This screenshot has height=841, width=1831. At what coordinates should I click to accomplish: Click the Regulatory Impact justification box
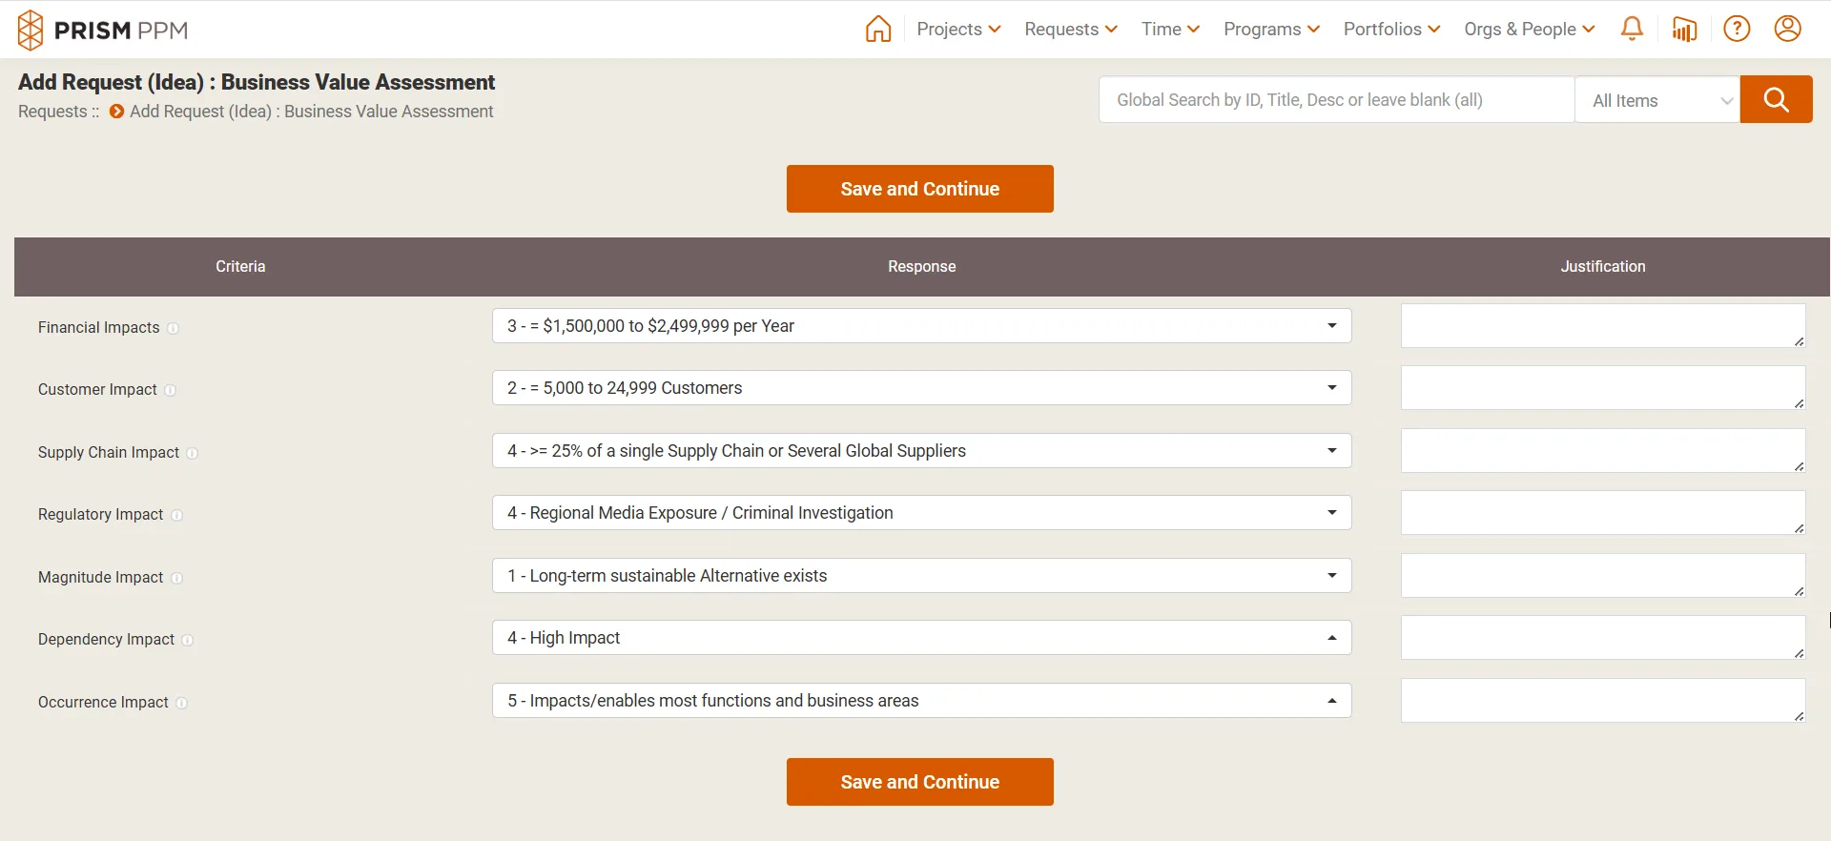1603,512
